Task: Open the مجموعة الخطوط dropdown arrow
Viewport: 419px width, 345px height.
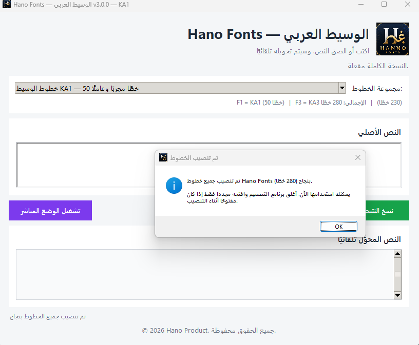Action: tap(342, 88)
